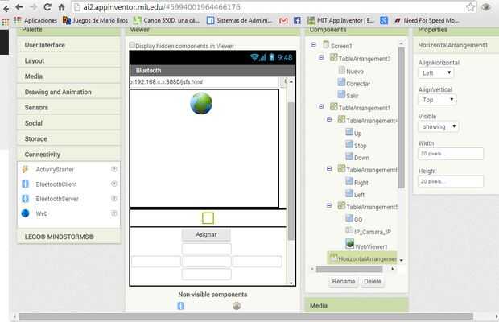Select BluetoothClient component icon
Image resolution: width=499 pixels, height=322 pixels.
(x=25, y=184)
